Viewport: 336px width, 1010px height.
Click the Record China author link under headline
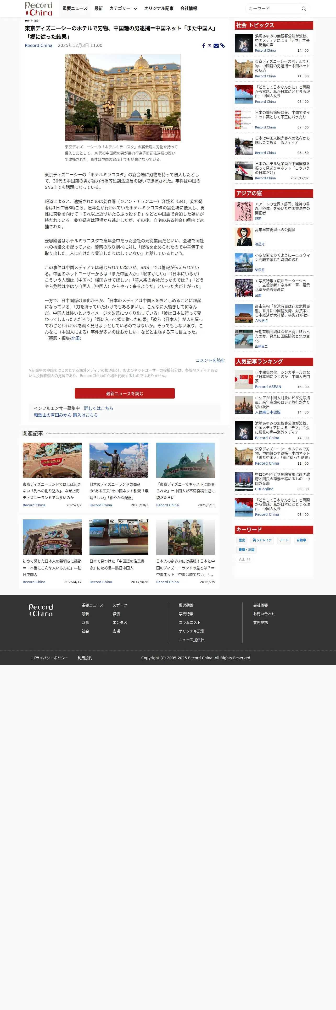click(x=38, y=45)
